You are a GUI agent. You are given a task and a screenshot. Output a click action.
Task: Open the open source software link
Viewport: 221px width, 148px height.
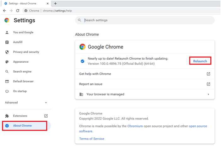[x=198, y=126]
